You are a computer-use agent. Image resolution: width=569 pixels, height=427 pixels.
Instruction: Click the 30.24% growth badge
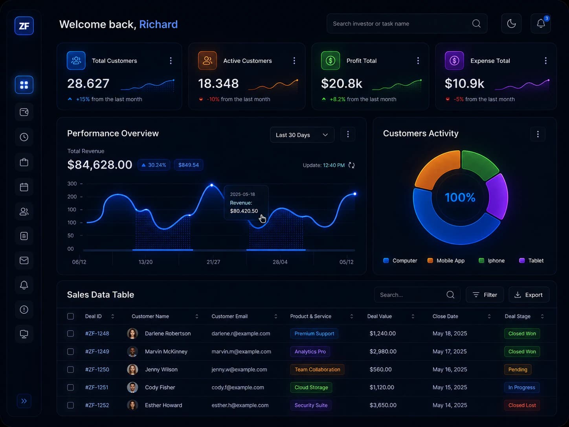pyautogui.click(x=154, y=165)
